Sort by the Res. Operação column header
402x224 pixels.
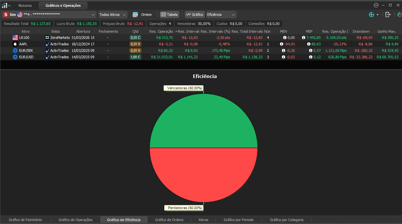[161, 31]
